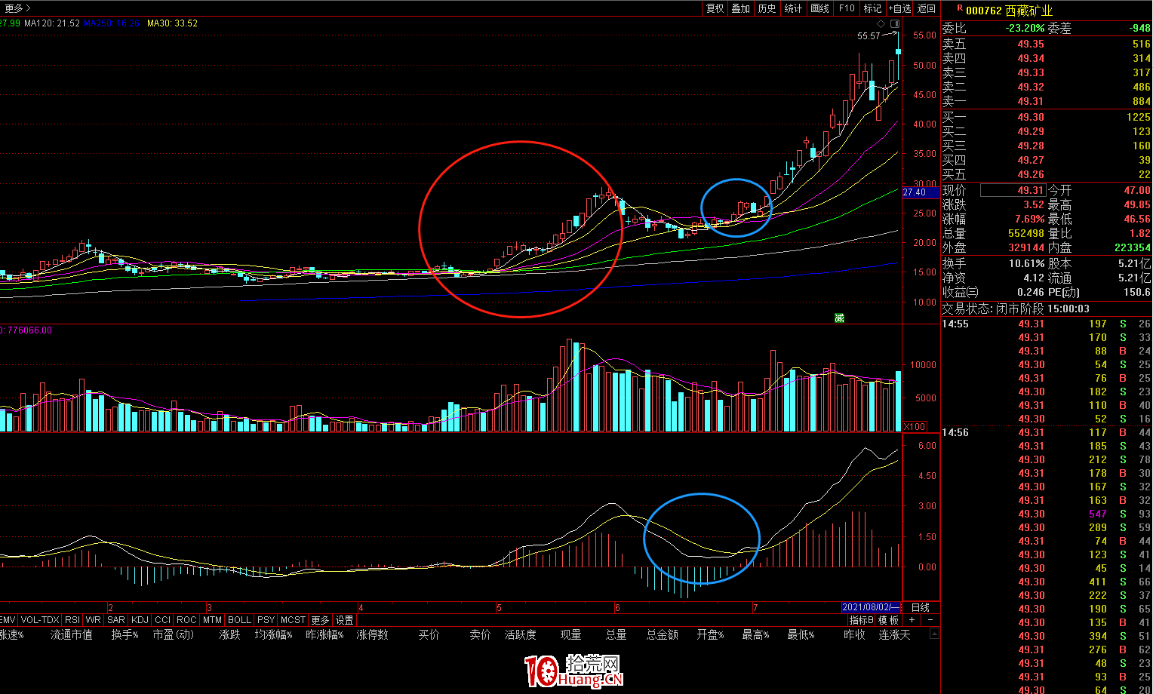
Task: Click the diamond marker icon above the chart
Action: tap(881, 23)
